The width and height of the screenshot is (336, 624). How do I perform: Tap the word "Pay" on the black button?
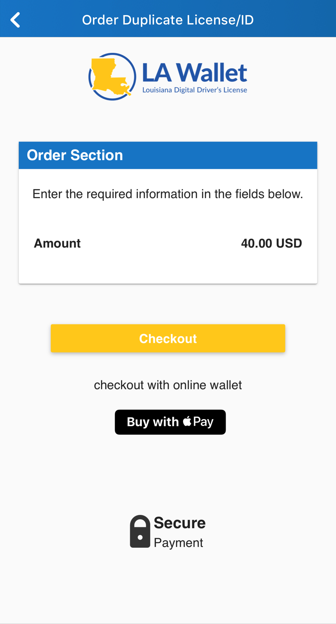point(203,422)
